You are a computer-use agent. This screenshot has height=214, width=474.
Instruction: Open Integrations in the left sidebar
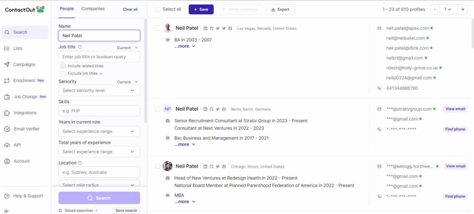click(25, 113)
